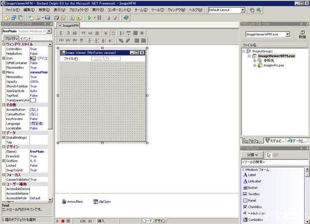Collapse the ProjectGroup1 tree node
Screen dimensions: 310x224
[244, 51]
